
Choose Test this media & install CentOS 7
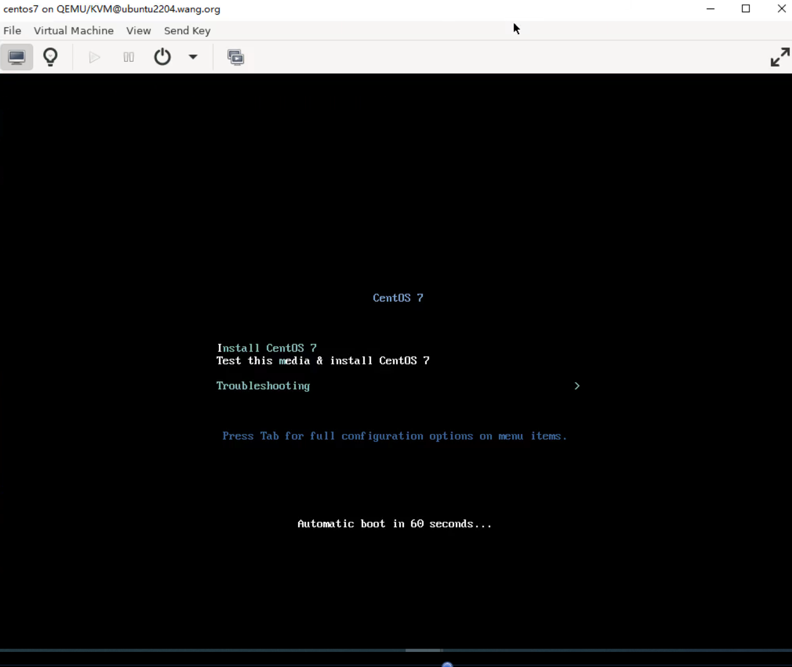click(x=323, y=361)
